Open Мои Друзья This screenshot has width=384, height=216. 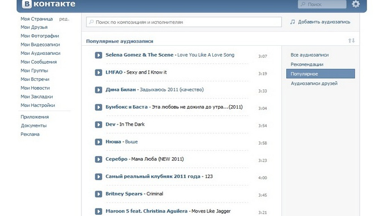[x=34, y=27]
